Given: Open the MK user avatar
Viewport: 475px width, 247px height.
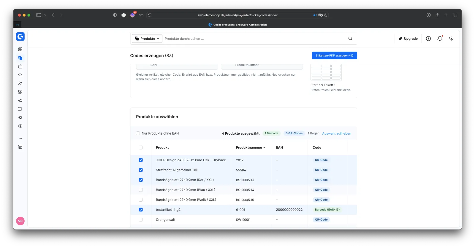Looking at the screenshot, I should 20,221.
